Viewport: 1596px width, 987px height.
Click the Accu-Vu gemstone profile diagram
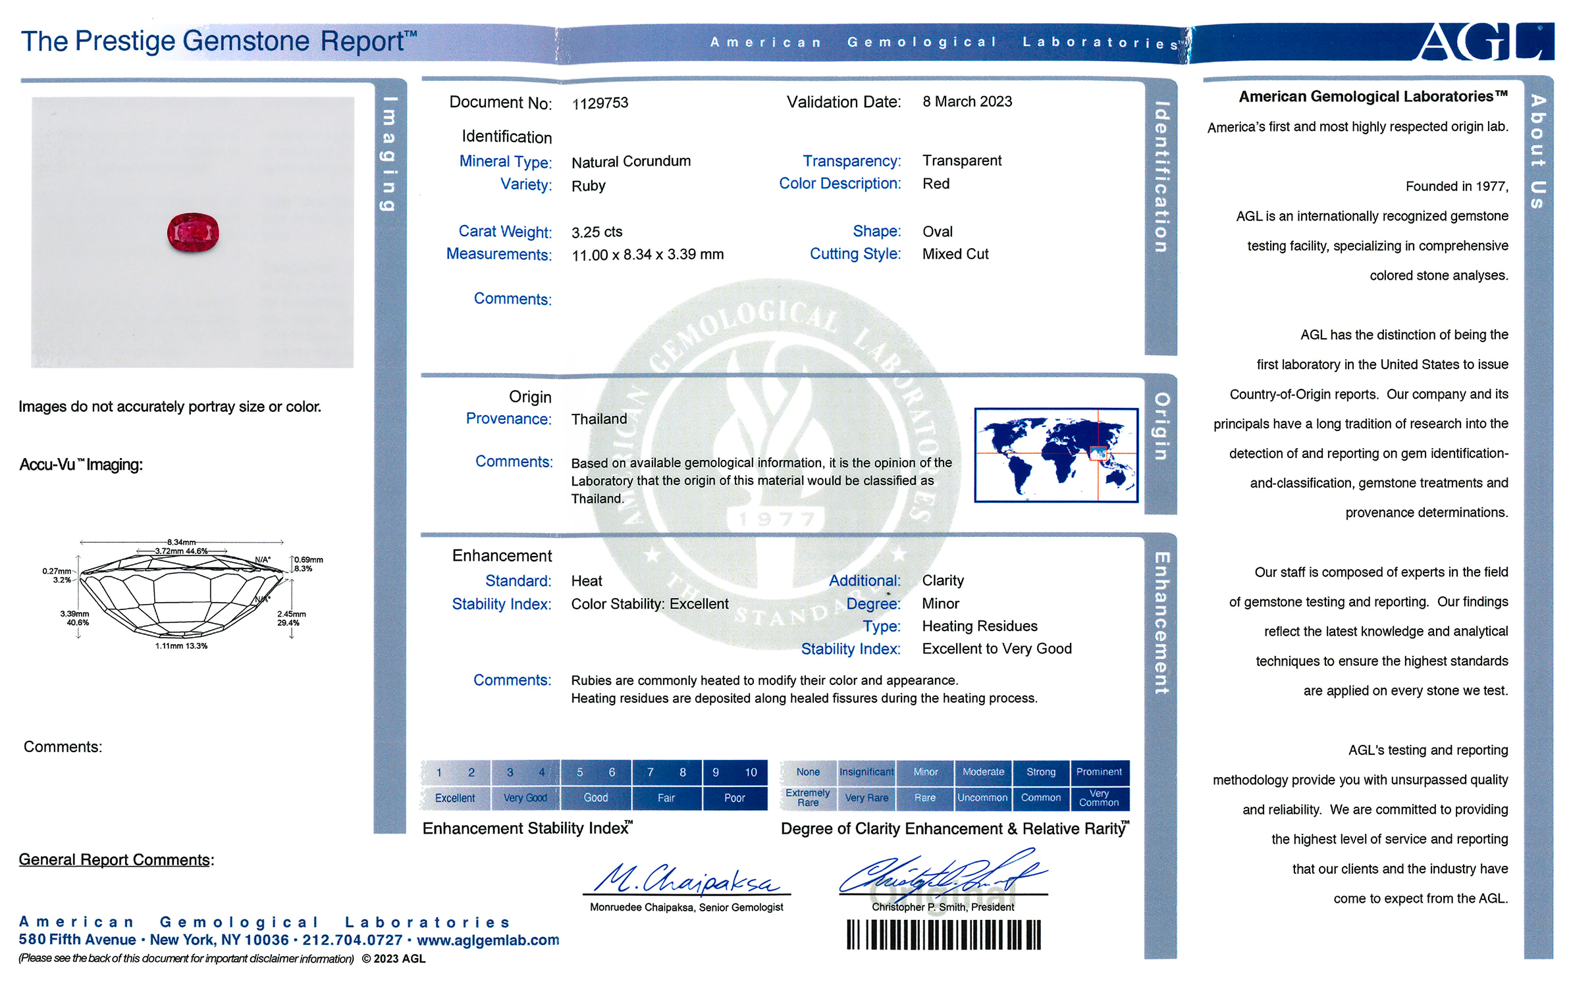pos(183,595)
